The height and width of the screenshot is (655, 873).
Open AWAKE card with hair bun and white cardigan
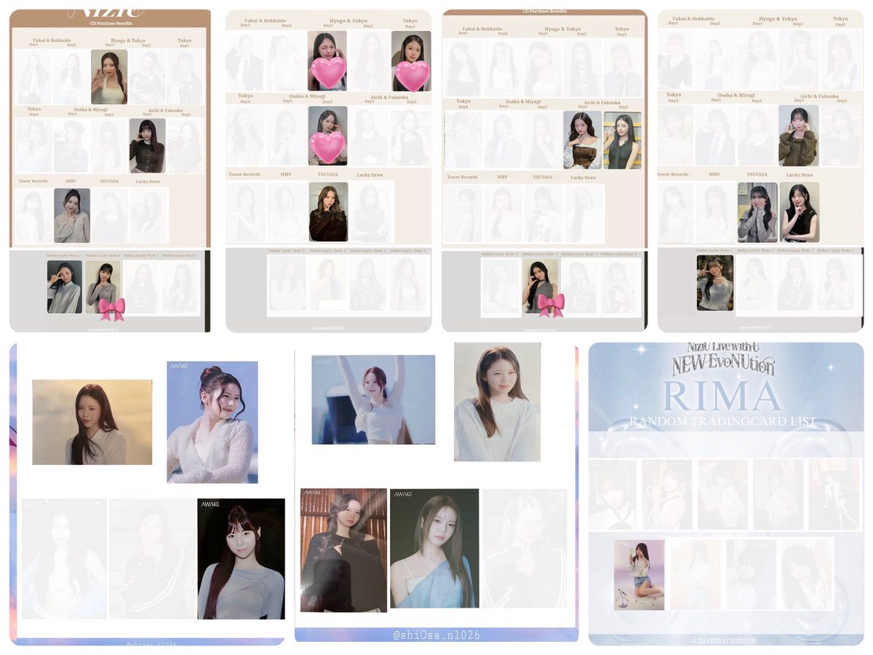click(212, 422)
